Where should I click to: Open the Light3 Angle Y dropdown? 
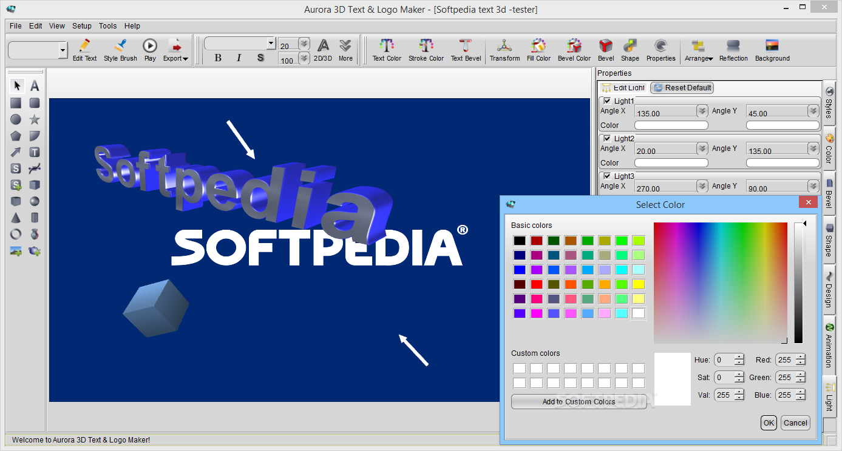tap(813, 186)
